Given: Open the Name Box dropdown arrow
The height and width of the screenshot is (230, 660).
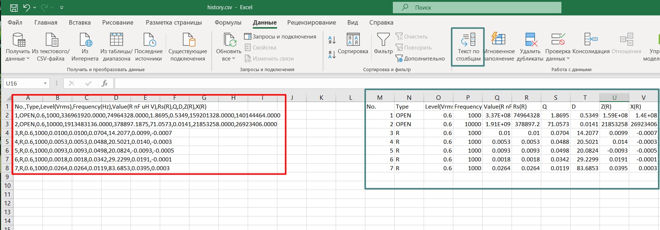Looking at the screenshot, I should [x=45, y=83].
